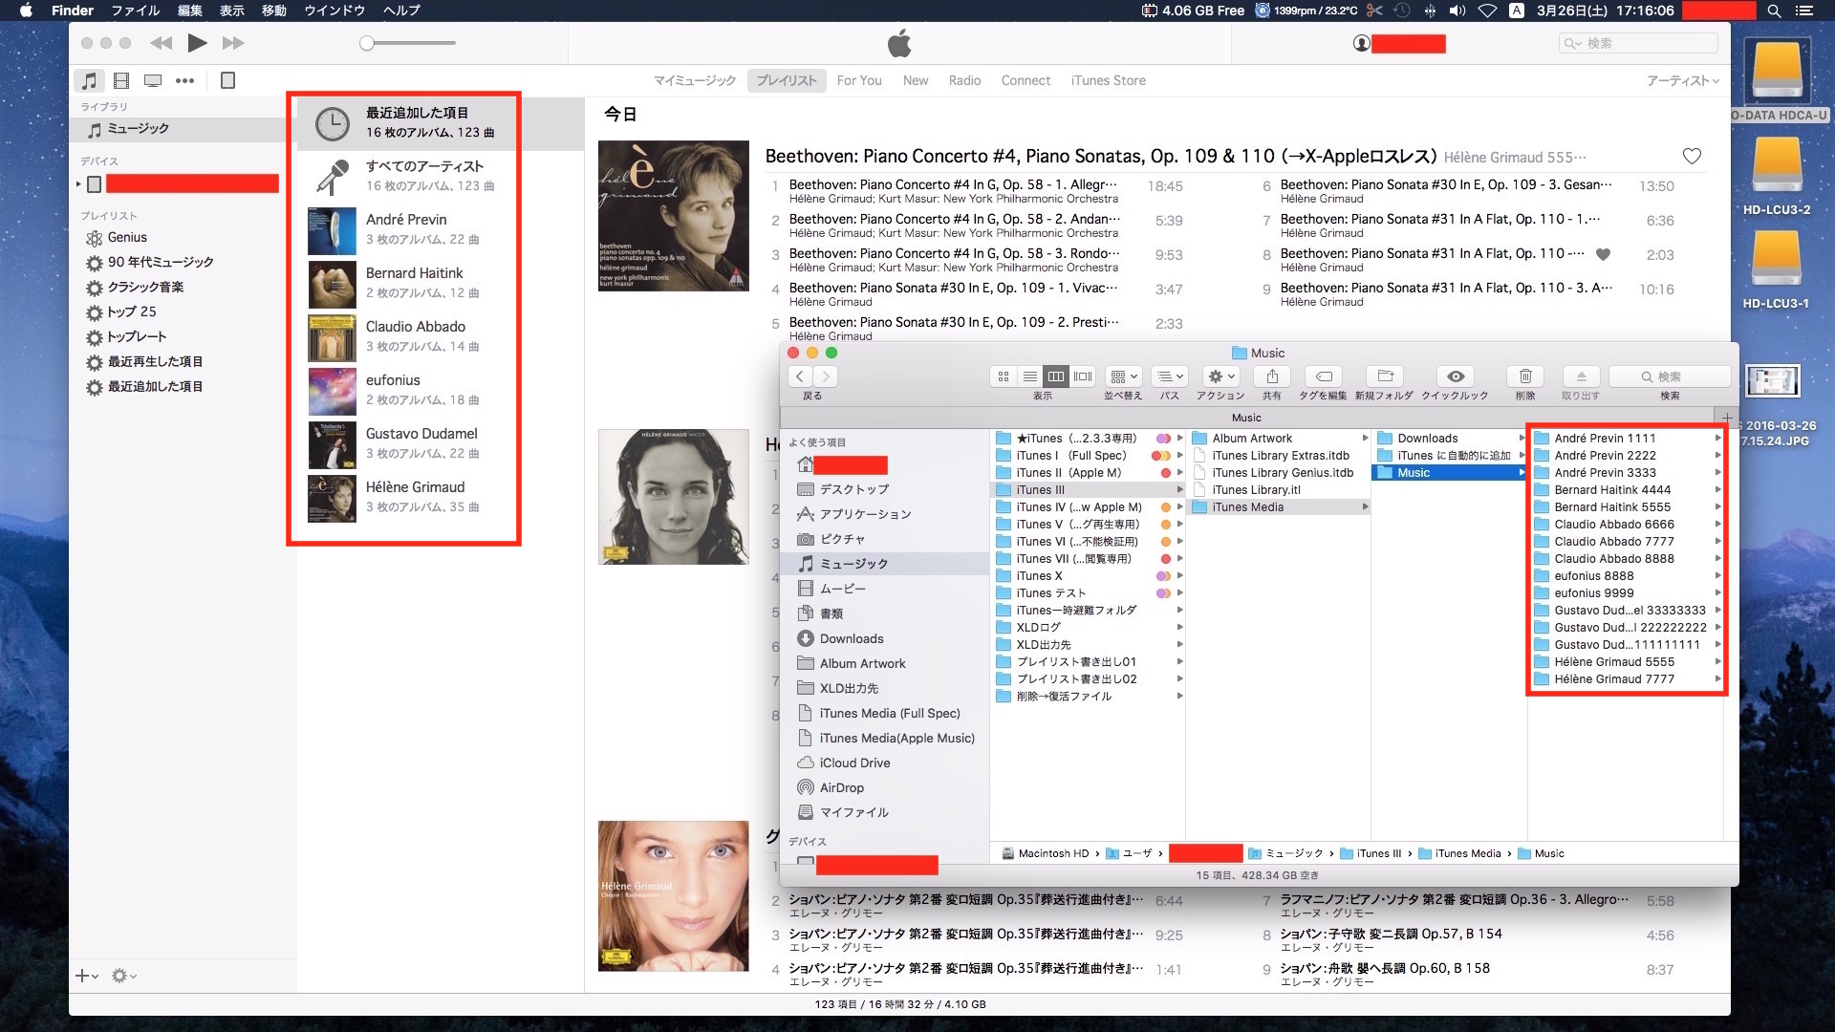Open the ウインドウ menu in menu bar
The image size is (1835, 1032).
coord(335,11)
